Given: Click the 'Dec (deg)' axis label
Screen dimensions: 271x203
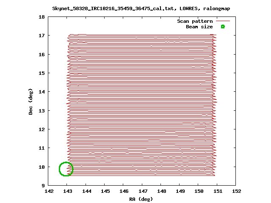Looking at the screenshot, I should (x=30, y=101).
